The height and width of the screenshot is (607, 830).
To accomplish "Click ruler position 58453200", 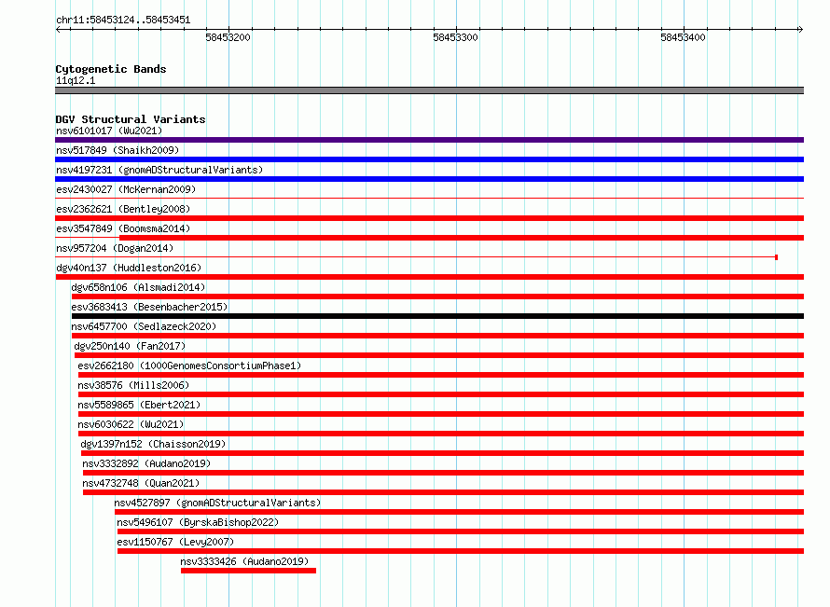I will [x=228, y=37].
